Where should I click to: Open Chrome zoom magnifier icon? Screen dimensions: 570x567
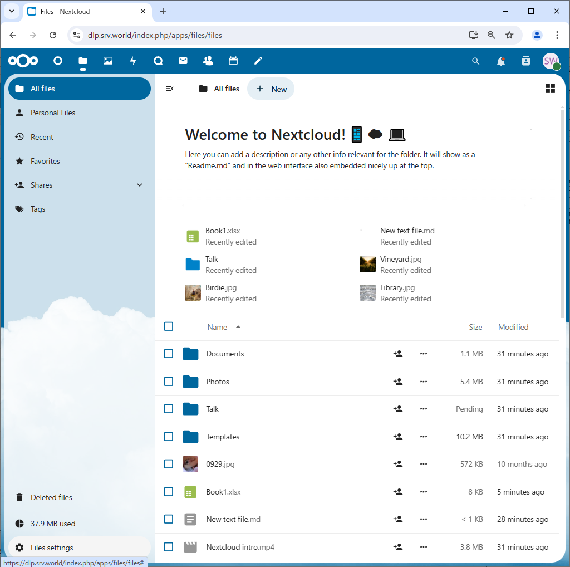pyautogui.click(x=491, y=35)
